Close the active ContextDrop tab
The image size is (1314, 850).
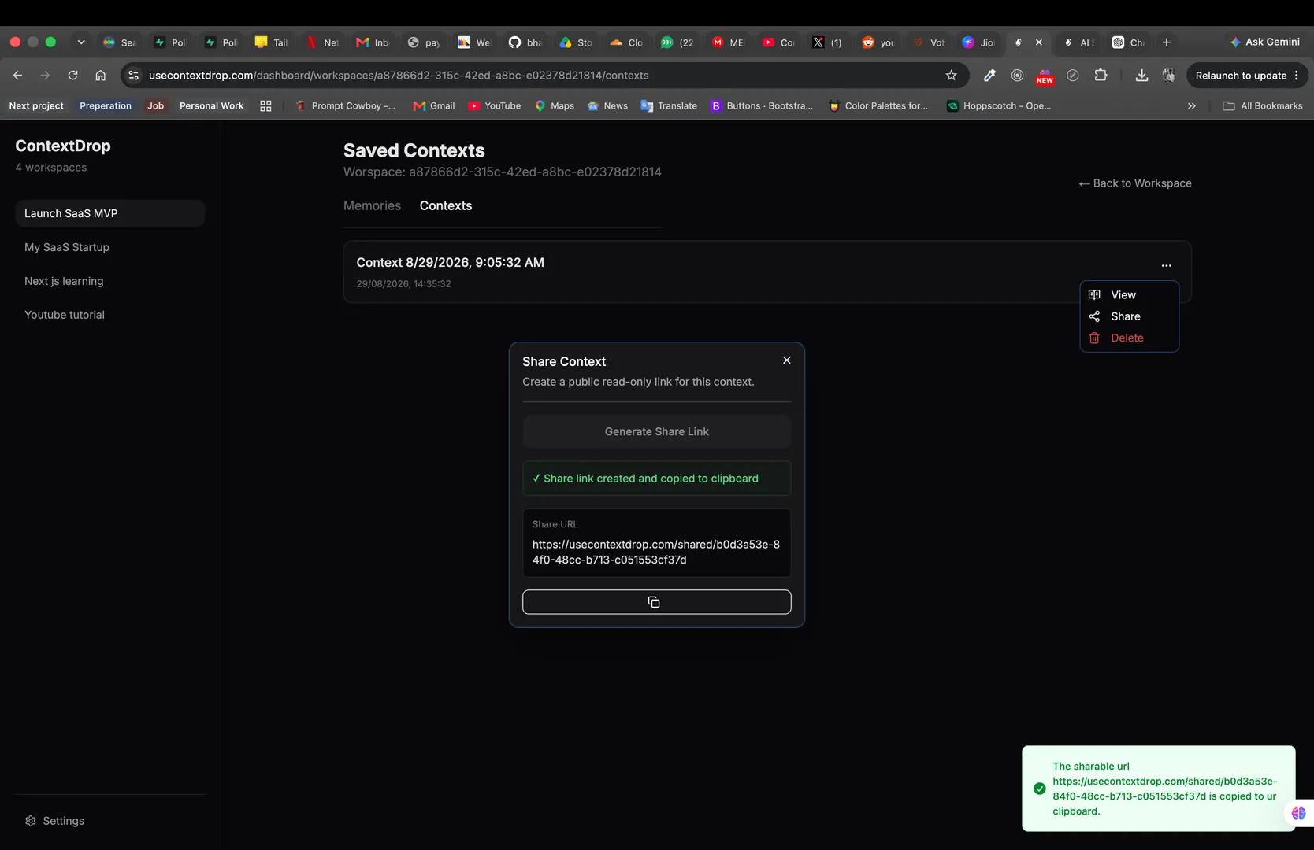pos(1038,42)
